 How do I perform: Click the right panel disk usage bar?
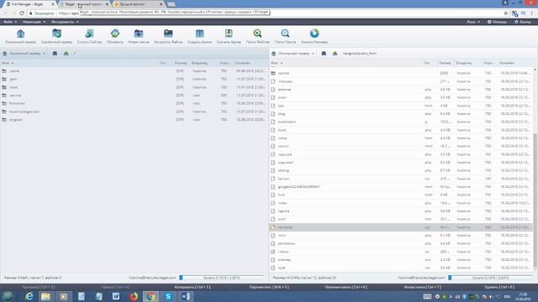coord(491,278)
